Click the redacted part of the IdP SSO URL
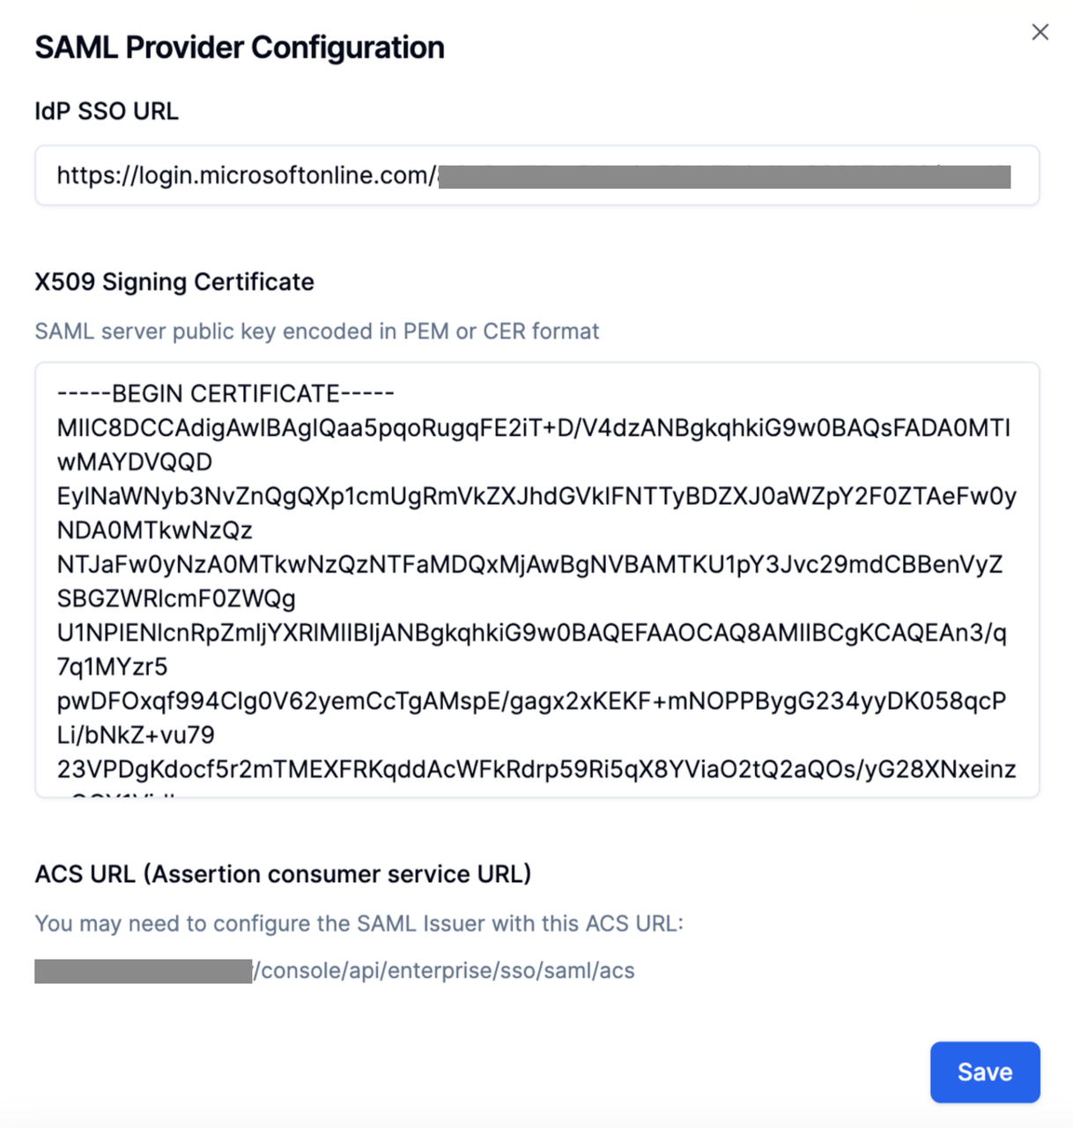Screen dimensions: 1073x1128 pyautogui.click(x=724, y=176)
